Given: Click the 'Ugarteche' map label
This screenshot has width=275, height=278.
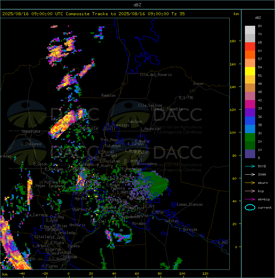Looking at the screenshot, I should pyautogui.click(x=82, y=209).
